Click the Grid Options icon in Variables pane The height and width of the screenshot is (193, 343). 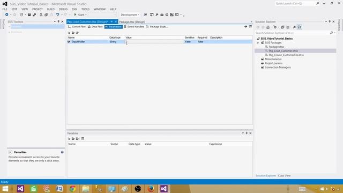83,138
